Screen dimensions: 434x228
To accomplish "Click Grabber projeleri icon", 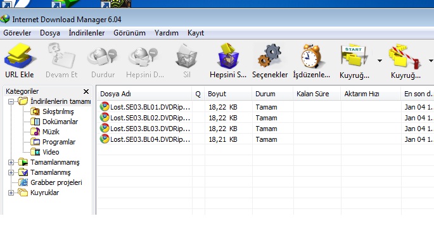I will coord(23,182).
